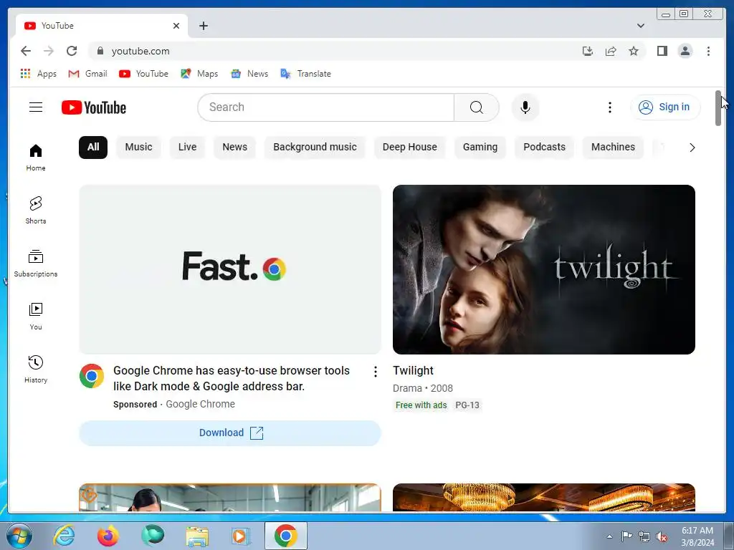Show more category chips with right arrow
The width and height of the screenshot is (734, 550).
click(692, 148)
